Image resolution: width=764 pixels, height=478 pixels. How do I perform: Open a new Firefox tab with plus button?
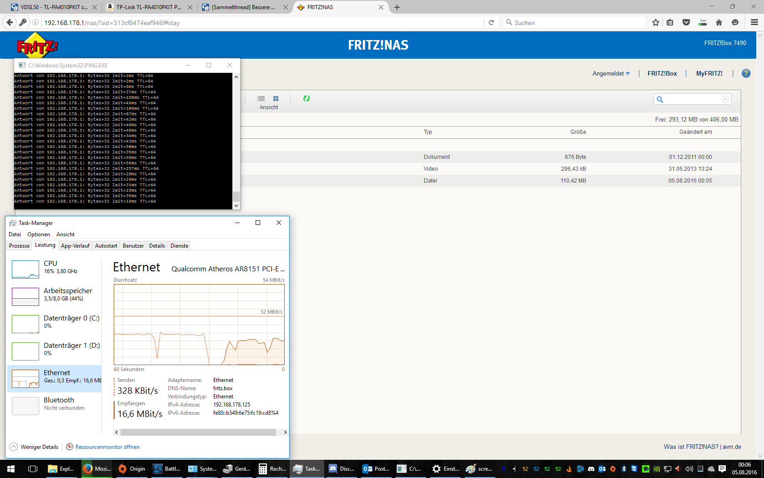pos(397,7)
